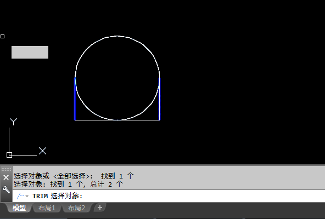The image size is (325, 219).
Task: Add a new layout with plus button
Action: tap(100, 208)
